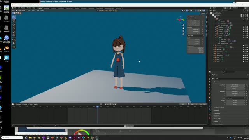Select the Select Box tool
This screenshot has height=140, width=249.
click(14, 17)
